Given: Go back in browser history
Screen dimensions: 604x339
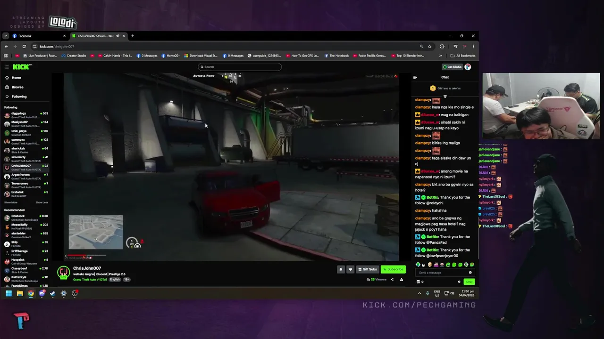Looking at the screenshot, I should coord(6,47).
